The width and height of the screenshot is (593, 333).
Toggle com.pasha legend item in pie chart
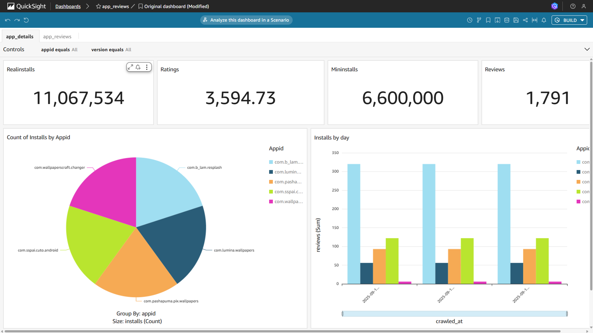287,182
